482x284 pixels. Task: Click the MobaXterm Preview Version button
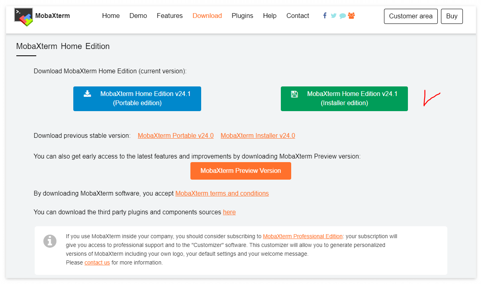pyautogui.click(x=241, y=171)
